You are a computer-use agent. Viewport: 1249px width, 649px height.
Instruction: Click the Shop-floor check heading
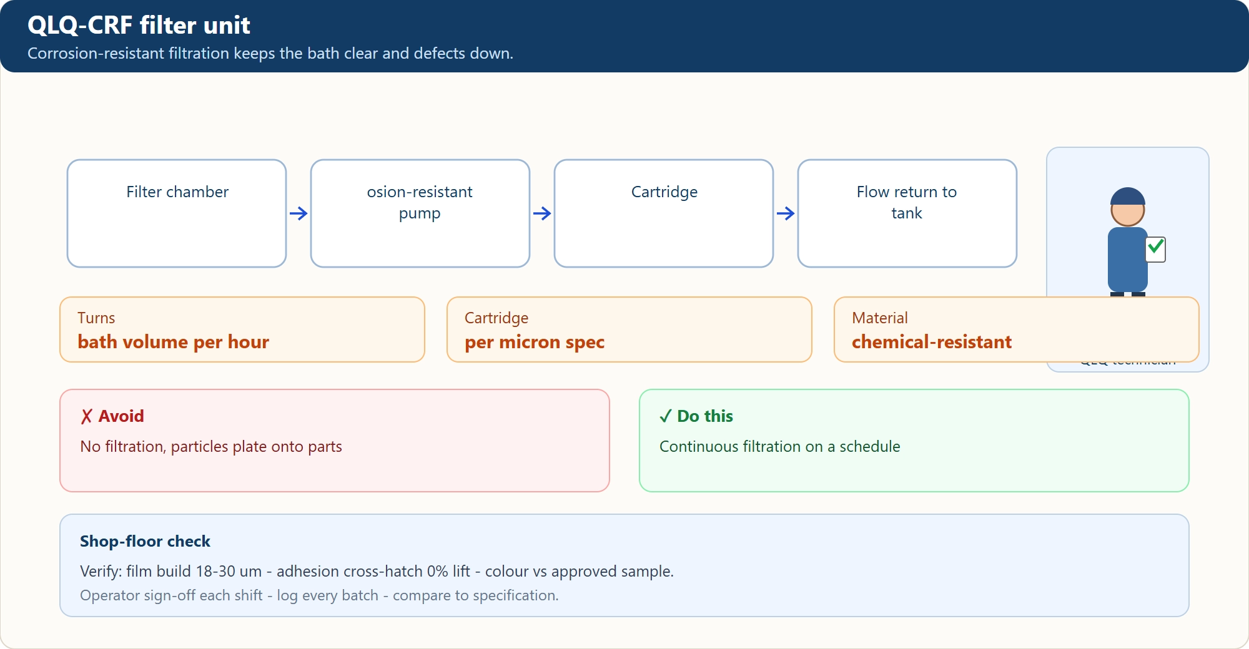pos(145,541)
